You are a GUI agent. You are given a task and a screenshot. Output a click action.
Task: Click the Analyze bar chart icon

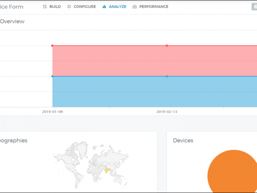[104, 7]
